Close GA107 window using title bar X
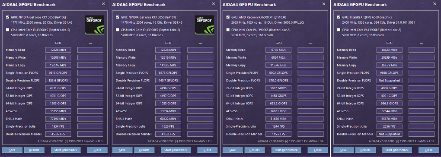Viewport: 441px width, 157px height. (214, 4)
